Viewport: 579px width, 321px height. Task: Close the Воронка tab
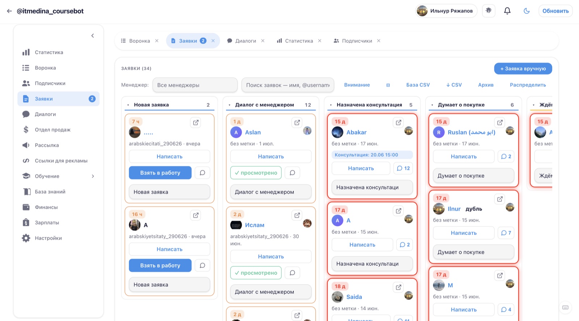click(x=157, y=41)
